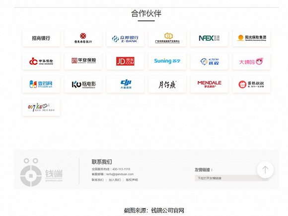Open the 蛋糕叔叔 partner logo
The image size is (288, 216).
click(251, 84)
